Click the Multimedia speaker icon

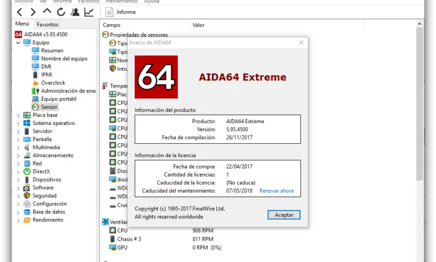coord(27,147)
